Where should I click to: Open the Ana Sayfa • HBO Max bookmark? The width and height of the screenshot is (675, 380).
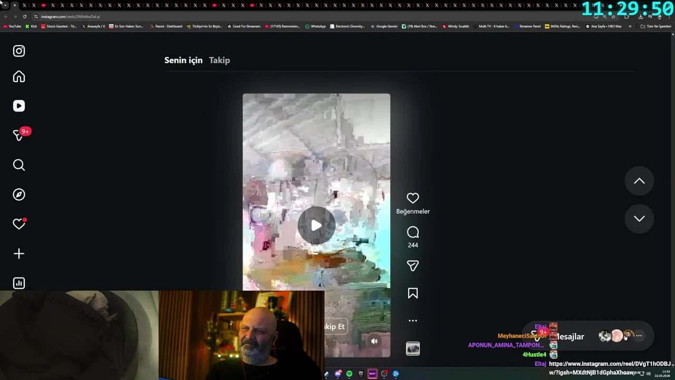(x=604, y=26)
